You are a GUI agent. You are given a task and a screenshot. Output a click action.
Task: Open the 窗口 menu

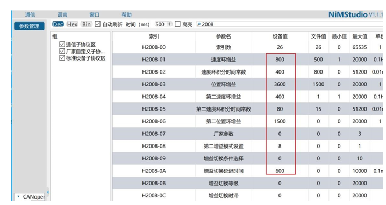[x=94, y=14]
